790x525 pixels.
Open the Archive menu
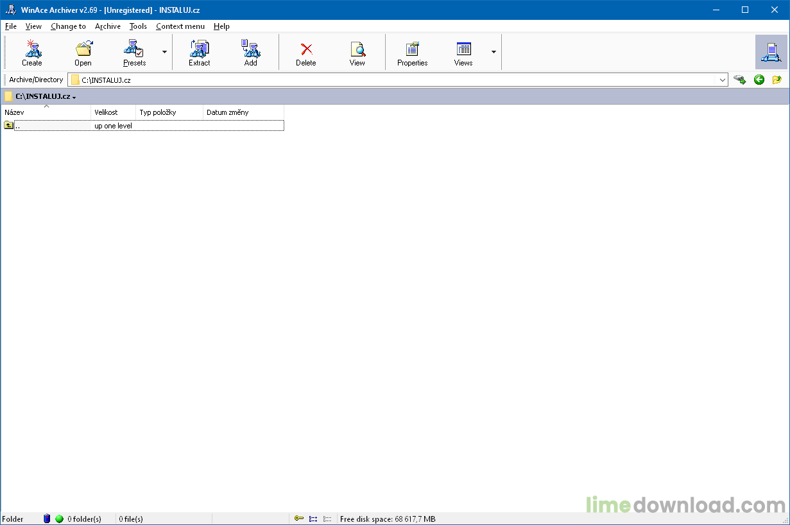(108, 26)
